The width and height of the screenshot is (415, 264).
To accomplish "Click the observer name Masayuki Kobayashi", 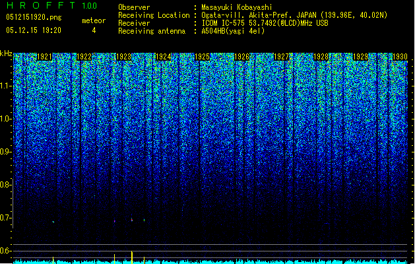I will point(237,7).
